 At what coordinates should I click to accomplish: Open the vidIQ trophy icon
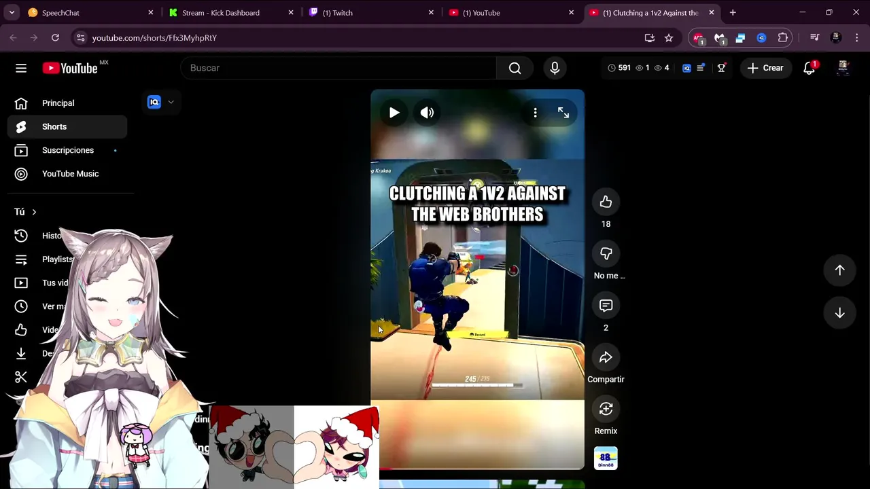click(721, 68)
